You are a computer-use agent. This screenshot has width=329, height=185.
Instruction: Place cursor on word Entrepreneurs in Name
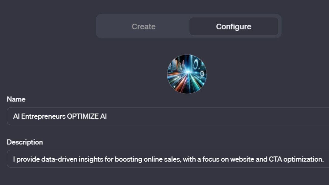[x=43, y=116]
